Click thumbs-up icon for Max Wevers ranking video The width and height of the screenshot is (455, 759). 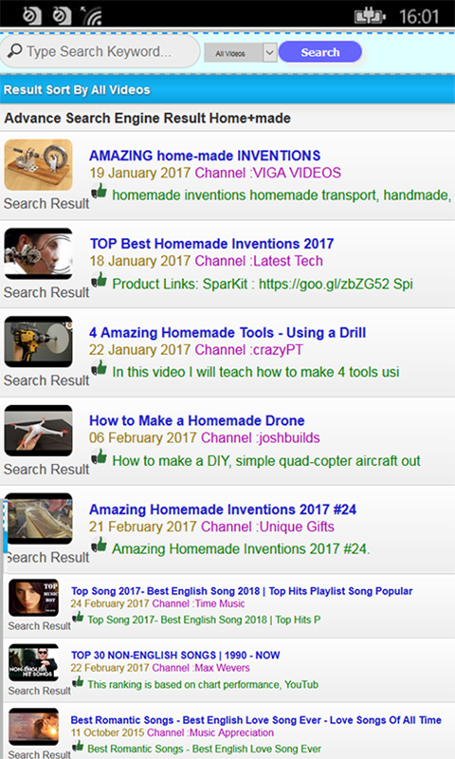[x=78, y=681]
